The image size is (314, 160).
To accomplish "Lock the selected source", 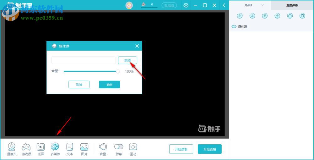I will coord(290,16).
